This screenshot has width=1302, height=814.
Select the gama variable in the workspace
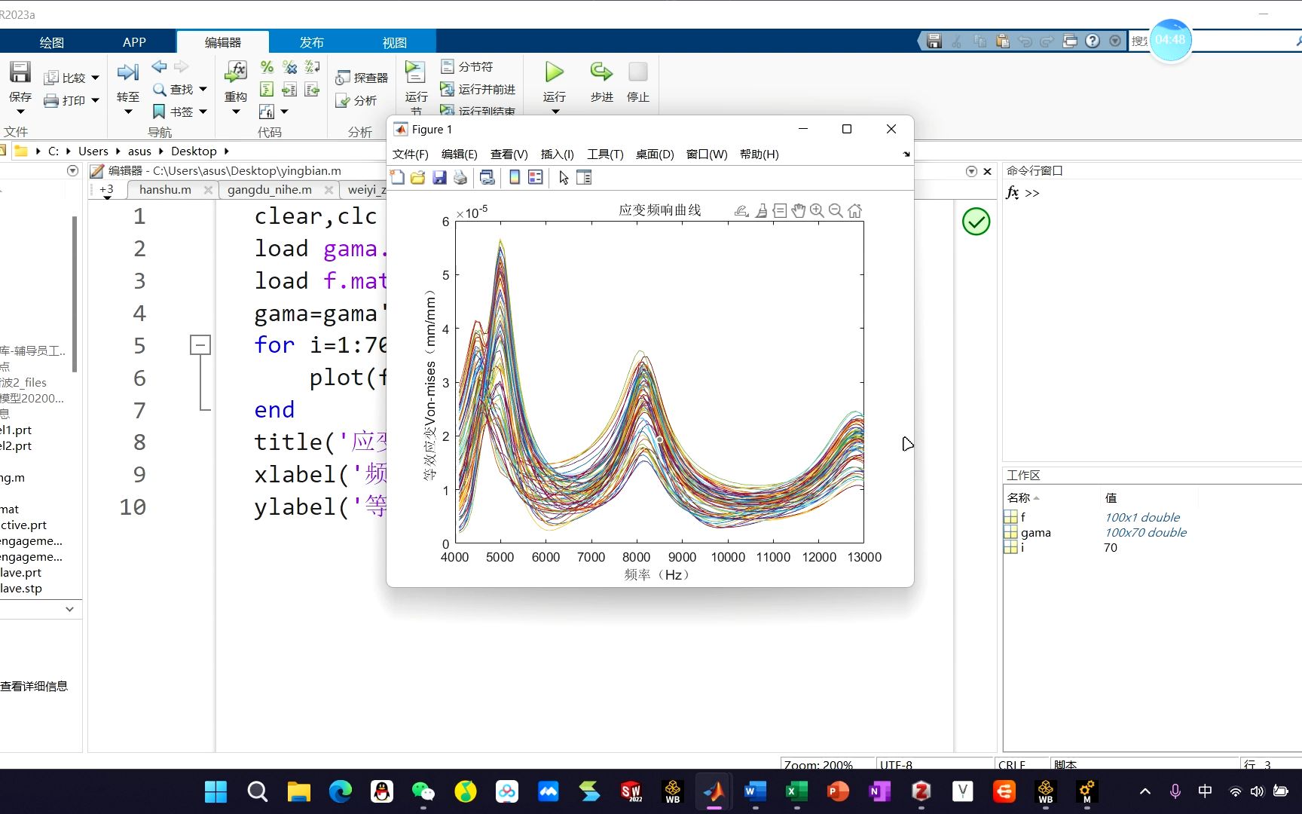[1035, 532]
